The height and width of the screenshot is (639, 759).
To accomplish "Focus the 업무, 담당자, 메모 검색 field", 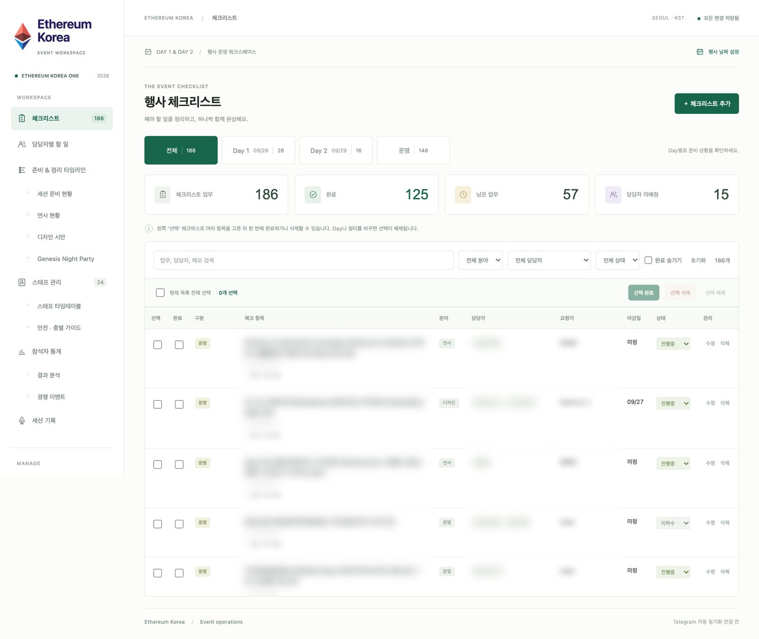I will tap(303, 261).
